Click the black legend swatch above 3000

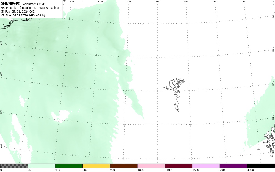[x=261, y=166]
